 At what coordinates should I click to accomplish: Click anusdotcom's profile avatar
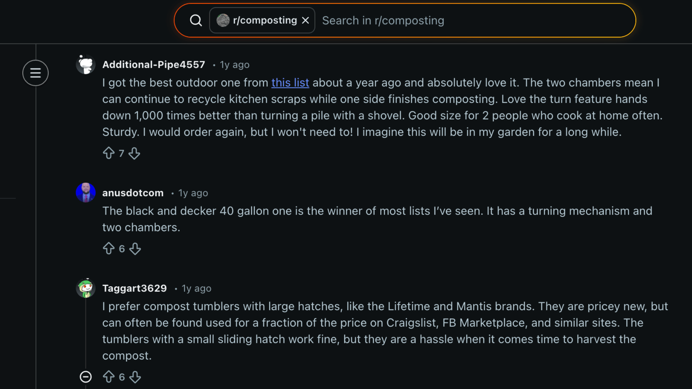tap(85, 192)
